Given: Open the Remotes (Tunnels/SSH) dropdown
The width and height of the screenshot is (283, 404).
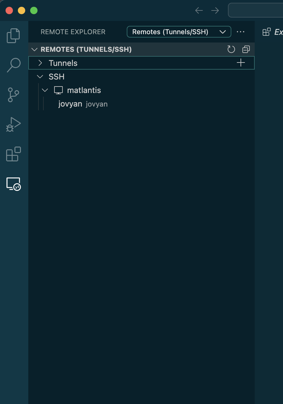Looking at the screenshot, I should [x=179, y=32].
